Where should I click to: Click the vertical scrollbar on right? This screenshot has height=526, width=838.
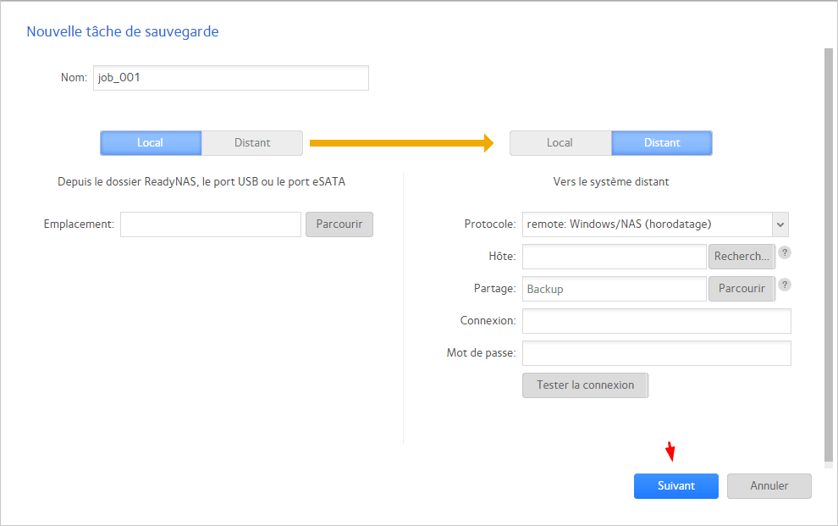(828, 254)
